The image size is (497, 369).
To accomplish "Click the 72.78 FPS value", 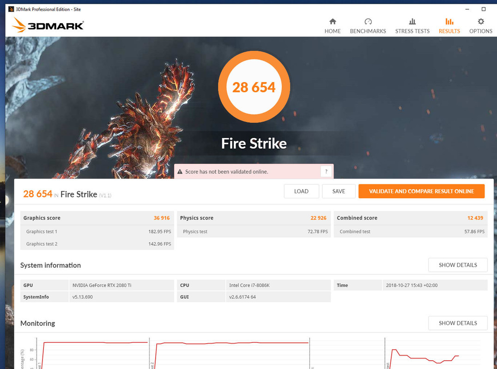I will pyautogui.click(x=318, y=232).
